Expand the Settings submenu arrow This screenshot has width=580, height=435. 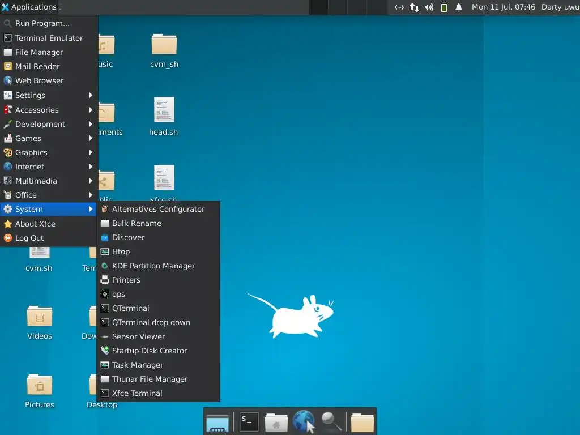[90, 95]
